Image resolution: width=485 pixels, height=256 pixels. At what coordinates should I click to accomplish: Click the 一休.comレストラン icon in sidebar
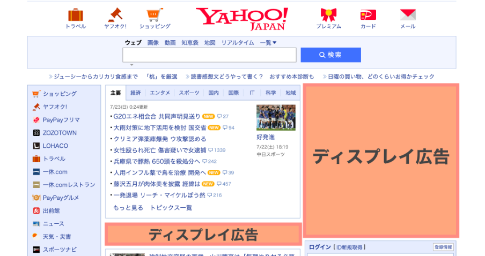pos(36,185)
